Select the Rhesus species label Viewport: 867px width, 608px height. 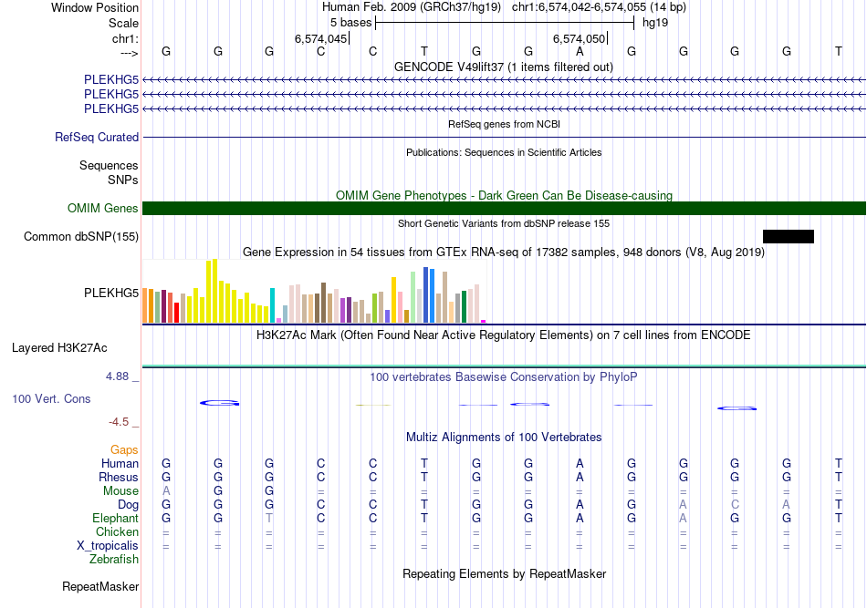click(119, 477)
